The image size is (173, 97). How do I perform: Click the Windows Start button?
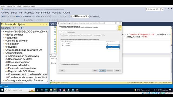(x=2, y=90)
